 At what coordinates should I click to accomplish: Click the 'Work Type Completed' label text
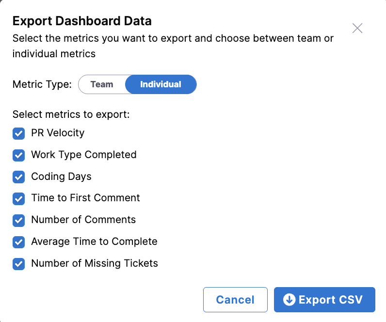[x=84, y=155]
